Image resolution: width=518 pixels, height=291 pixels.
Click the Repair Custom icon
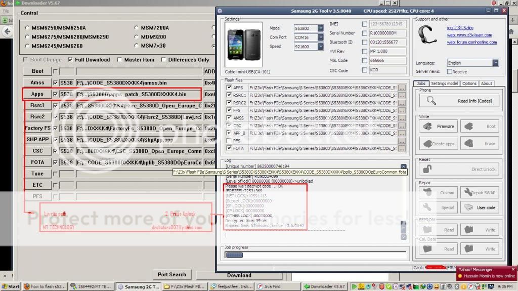coord(427,192)
